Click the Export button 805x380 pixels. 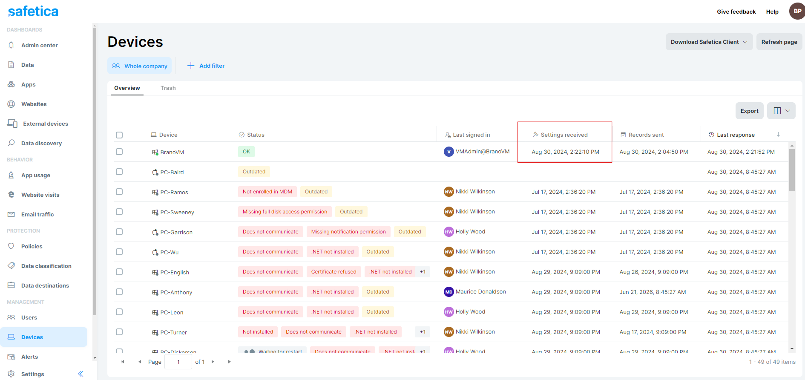click(x=749, y=111)
